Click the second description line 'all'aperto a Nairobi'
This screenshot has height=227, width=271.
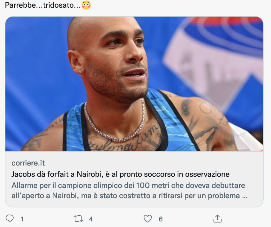129,196
